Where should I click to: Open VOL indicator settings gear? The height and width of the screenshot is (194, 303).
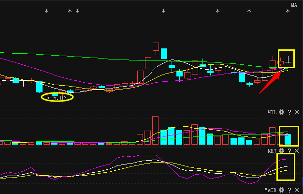(x=281, y=112)
